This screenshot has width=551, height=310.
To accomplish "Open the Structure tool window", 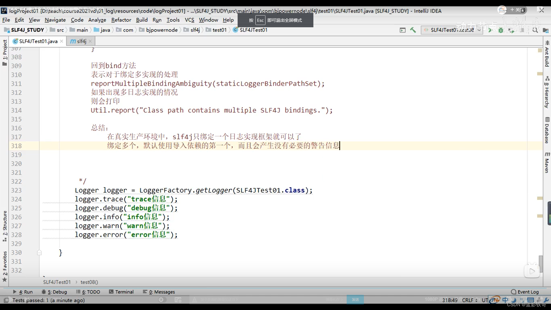I will pos(5,226).
